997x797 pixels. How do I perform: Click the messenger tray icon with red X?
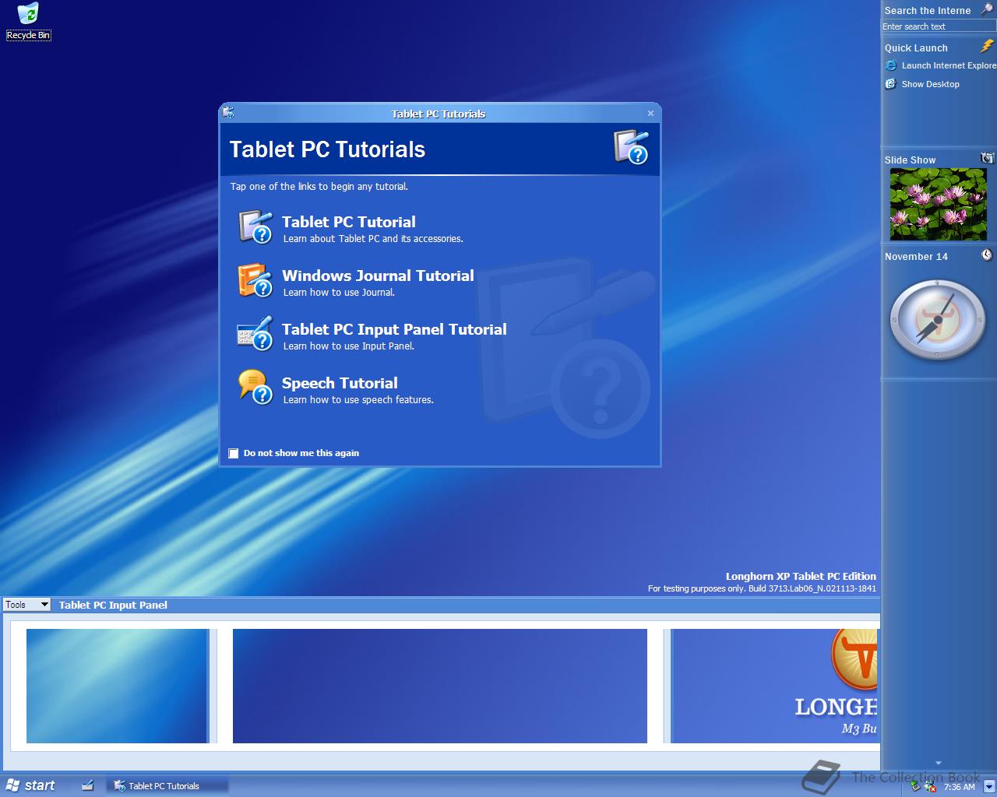click(929, 787)
